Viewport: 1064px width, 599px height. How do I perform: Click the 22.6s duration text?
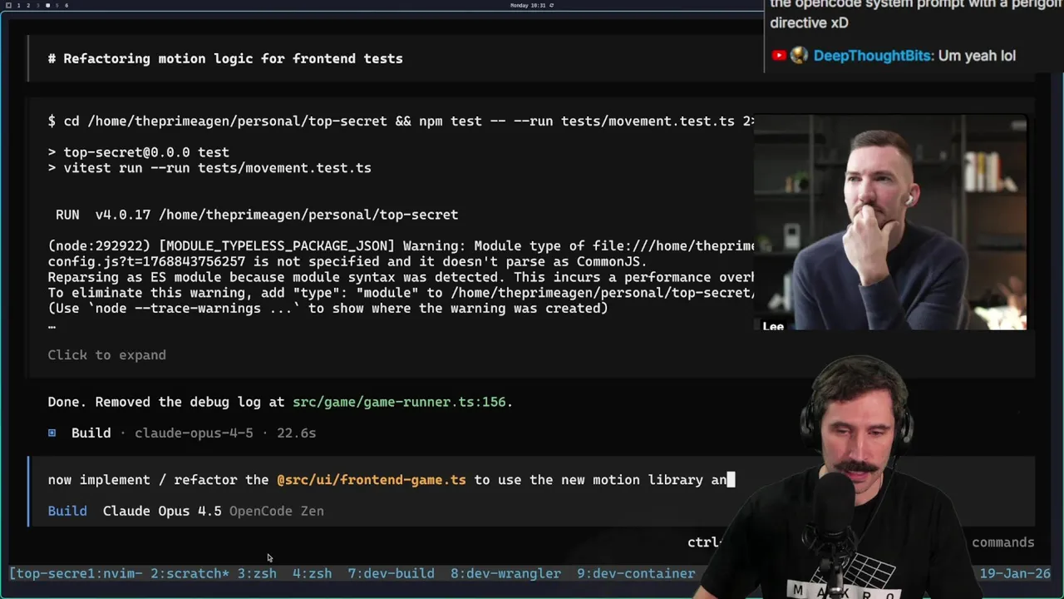296,433
